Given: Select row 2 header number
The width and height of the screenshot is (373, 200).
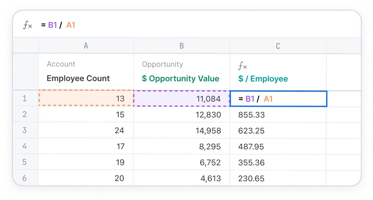Looking at the screenshot, I should (24, 115).
